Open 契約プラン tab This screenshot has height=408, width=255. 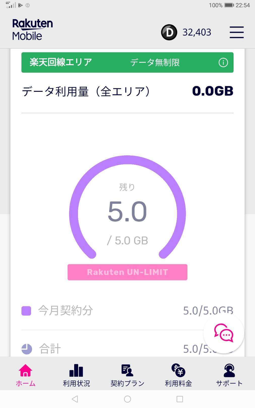pos(127,375)
